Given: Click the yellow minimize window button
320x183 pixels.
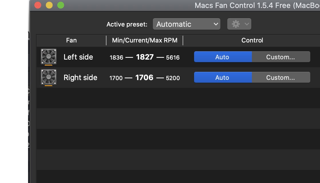Looking at the screenshot, I should tap(49, 5).
